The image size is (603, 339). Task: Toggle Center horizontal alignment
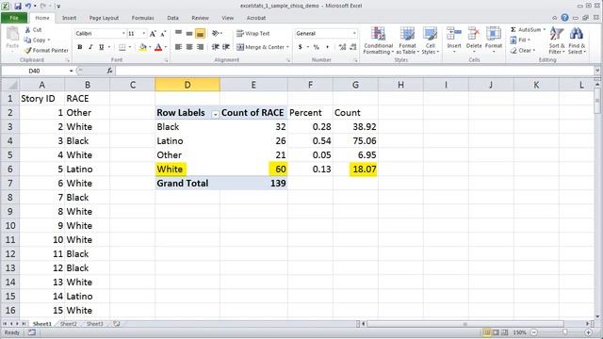(x=189, y=47)
